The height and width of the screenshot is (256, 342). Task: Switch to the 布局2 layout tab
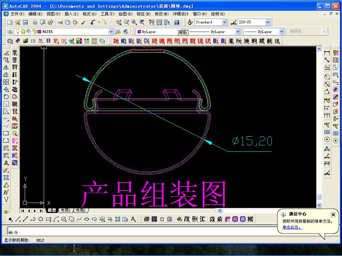click(x=81, y=211)
